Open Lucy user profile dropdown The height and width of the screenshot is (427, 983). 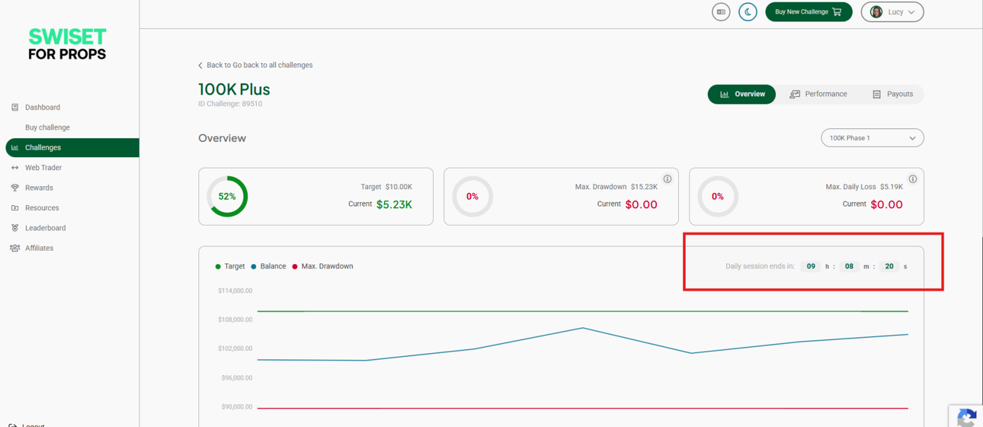tap(892, 12)
